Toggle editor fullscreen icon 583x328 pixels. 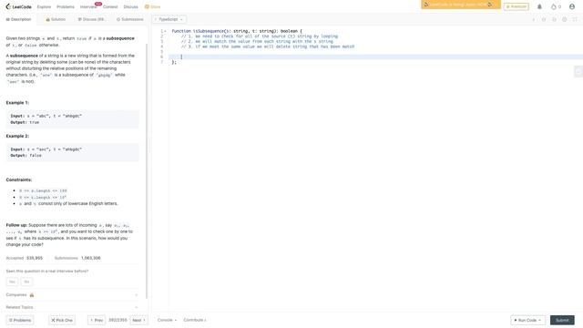(575, 19)
